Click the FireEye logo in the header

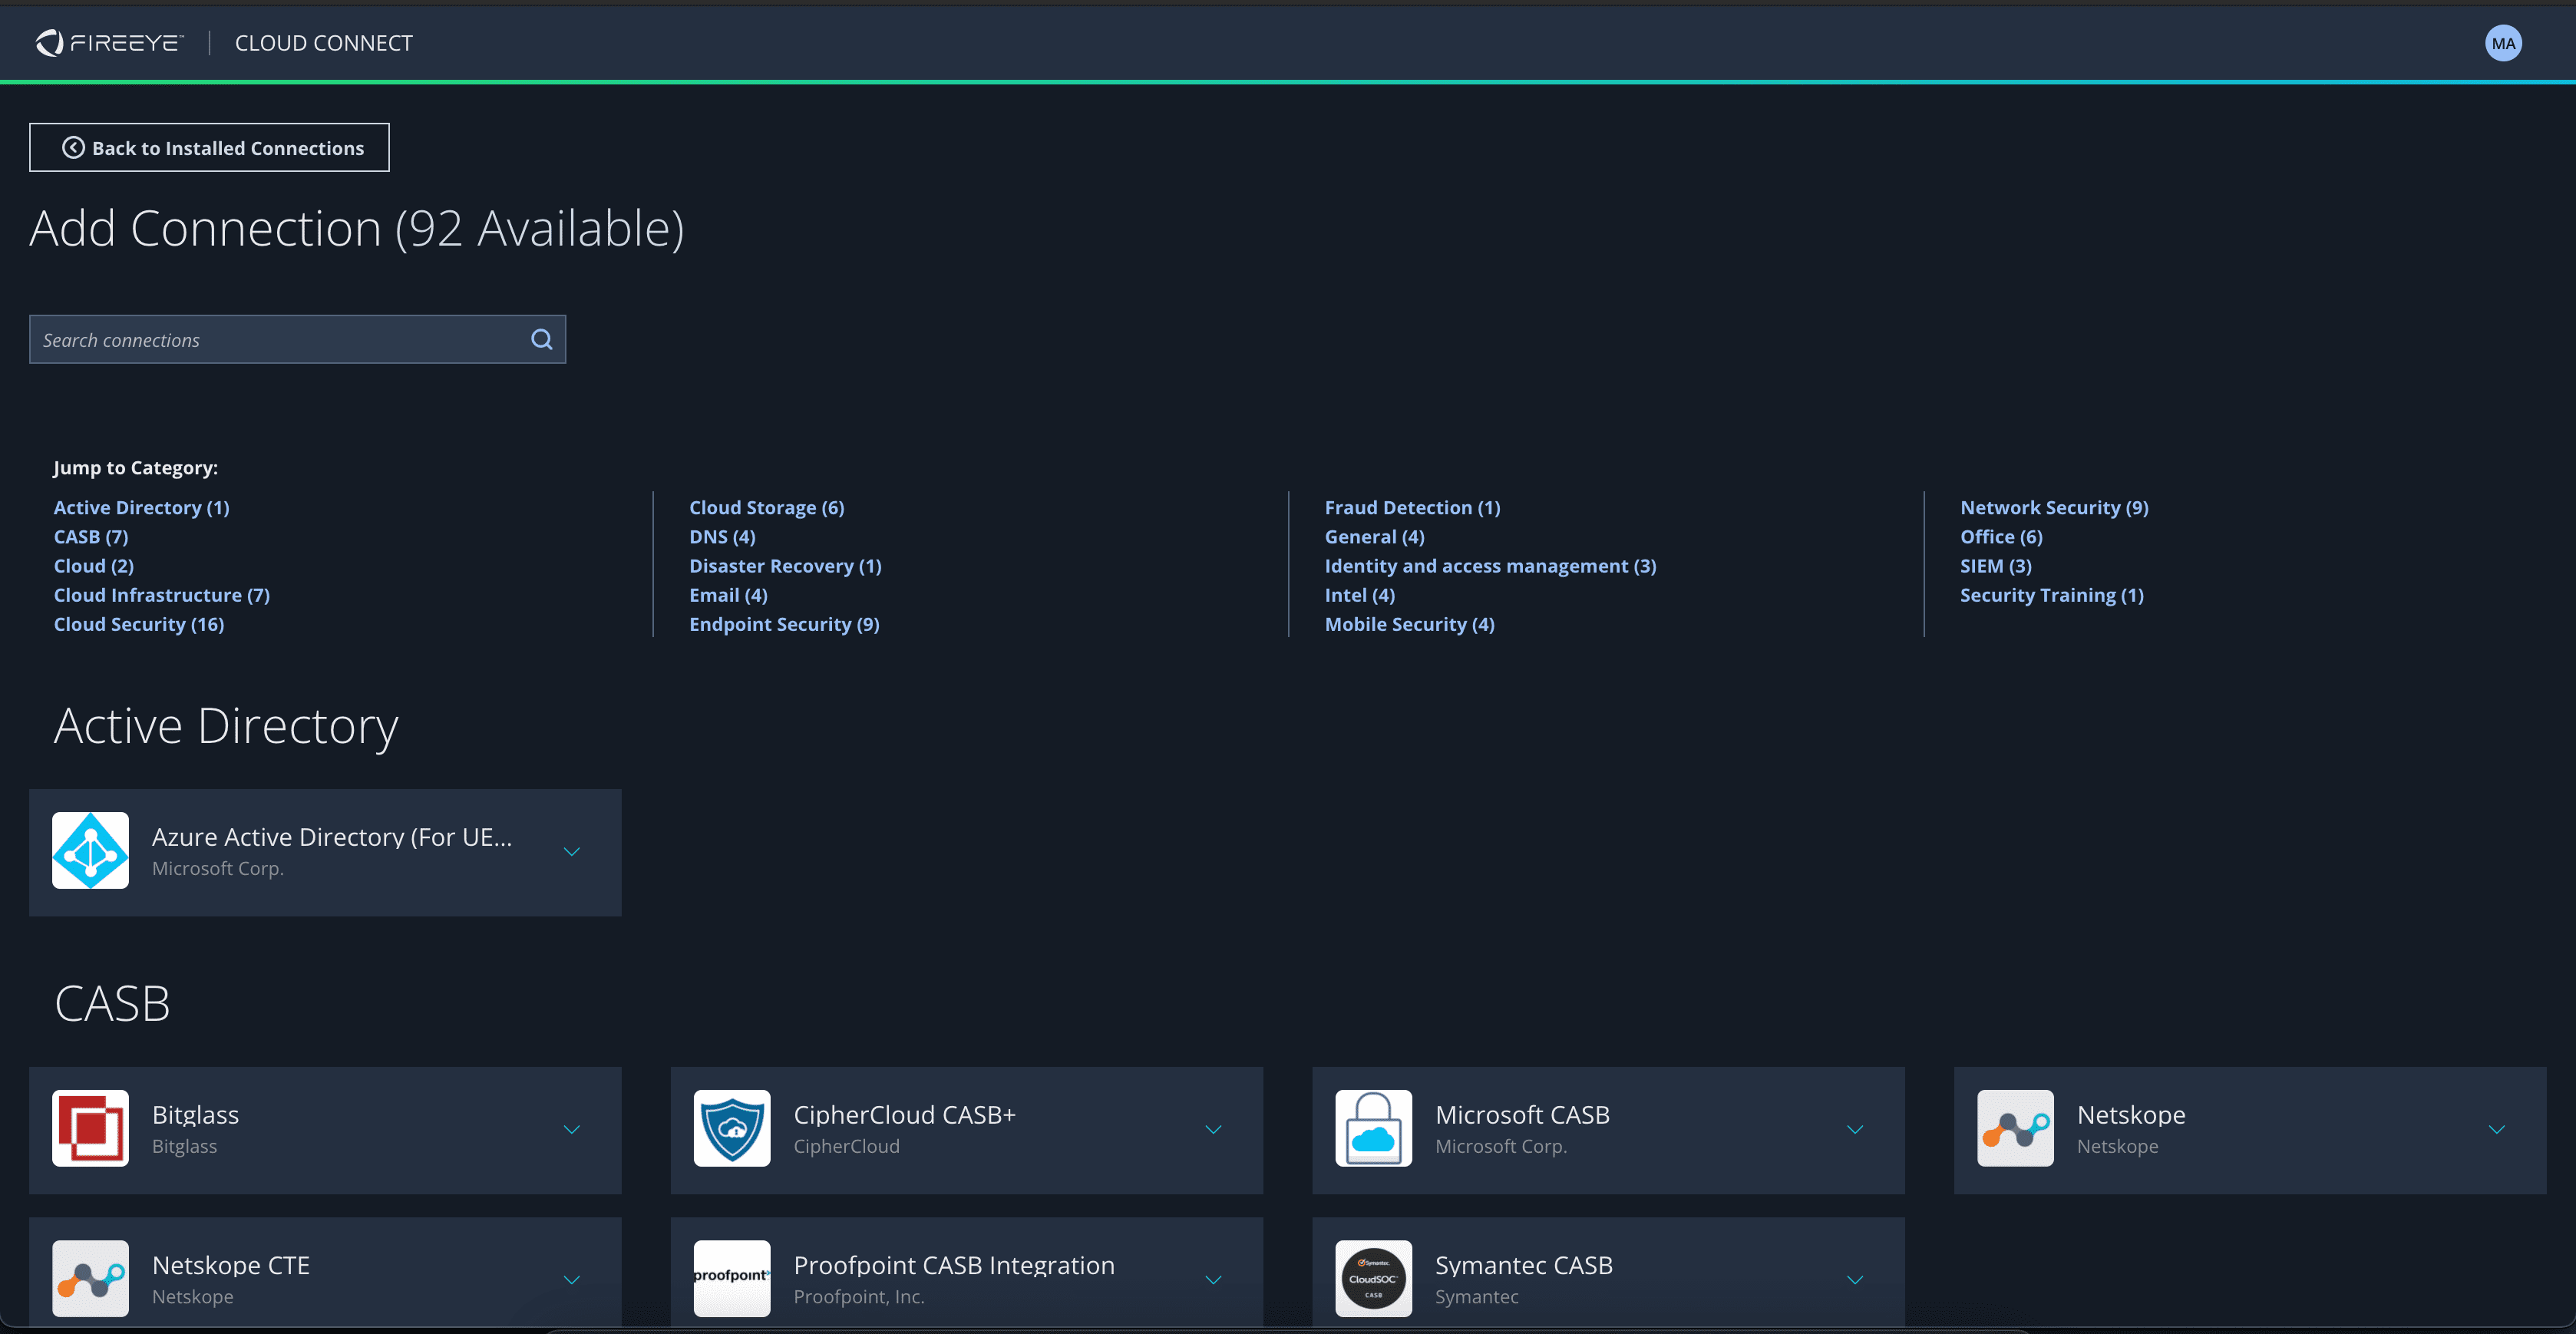coord(110,43)
